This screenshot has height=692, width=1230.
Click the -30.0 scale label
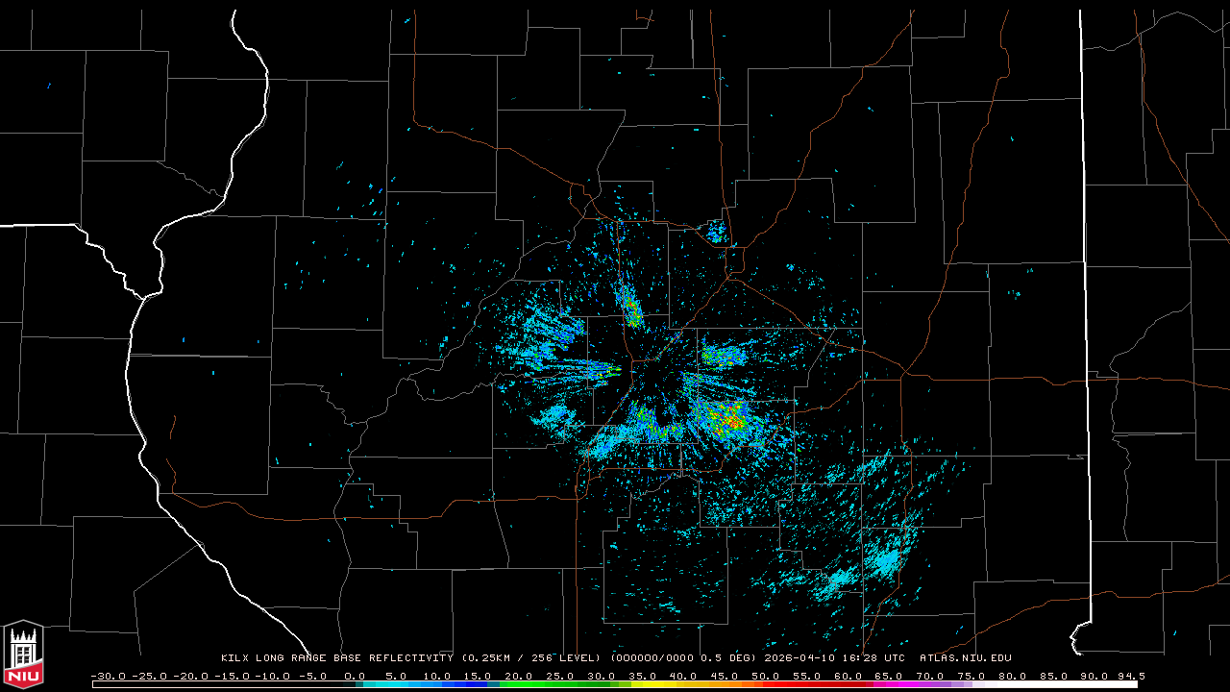coord(107,676)
